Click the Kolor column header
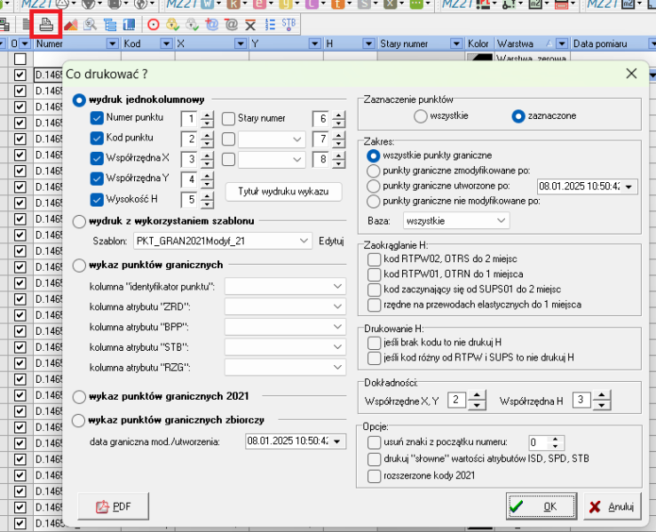The height and width of the screenshot is (532, 656). pyautogui.click(x=478, y=44)
